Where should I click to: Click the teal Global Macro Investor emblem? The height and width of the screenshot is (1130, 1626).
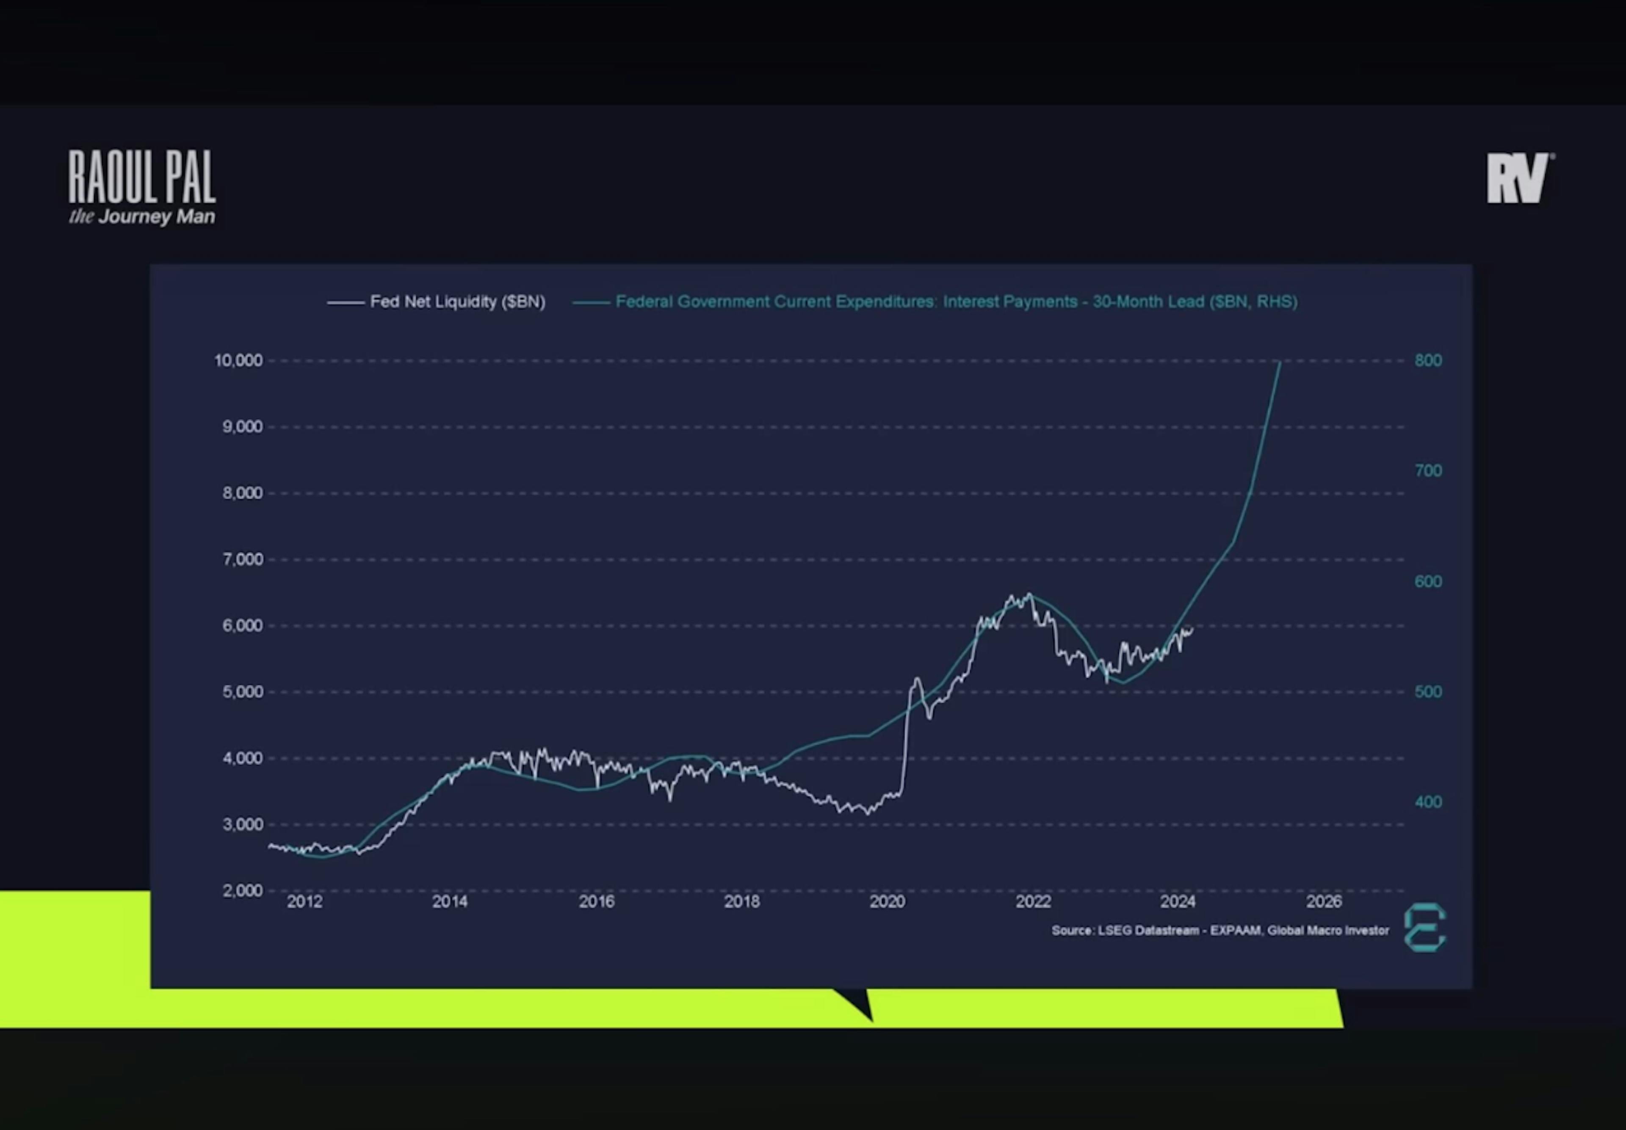point(1425,927)
